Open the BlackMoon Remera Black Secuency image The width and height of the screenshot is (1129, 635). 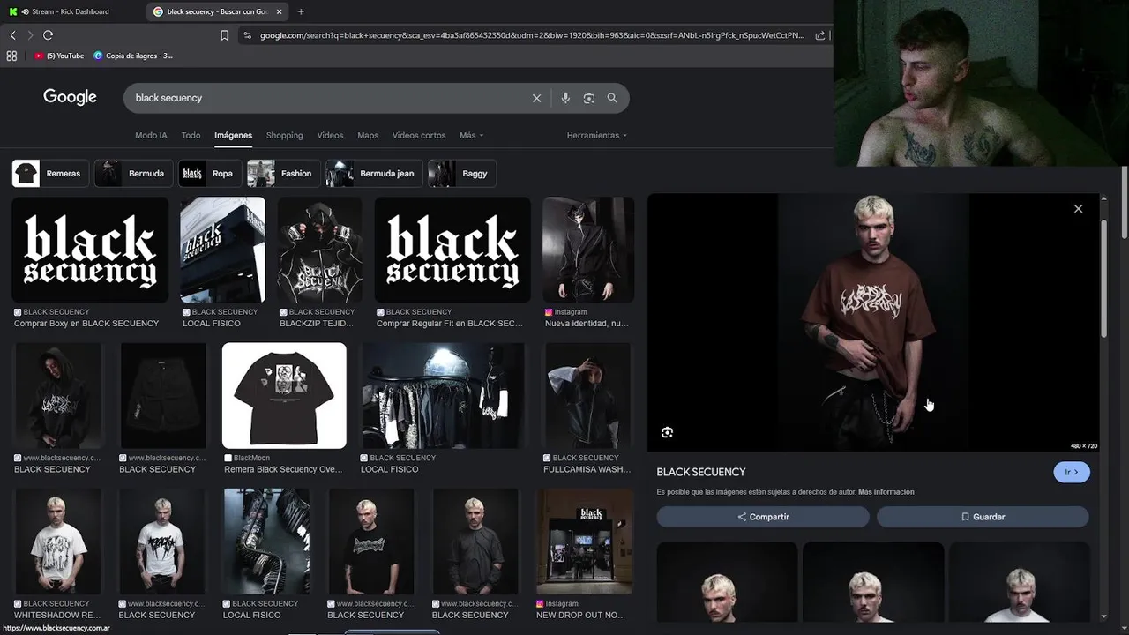click(x=284, y=396)
